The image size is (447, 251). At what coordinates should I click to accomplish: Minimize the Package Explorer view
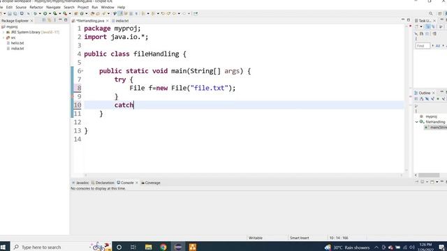[60, 20]
